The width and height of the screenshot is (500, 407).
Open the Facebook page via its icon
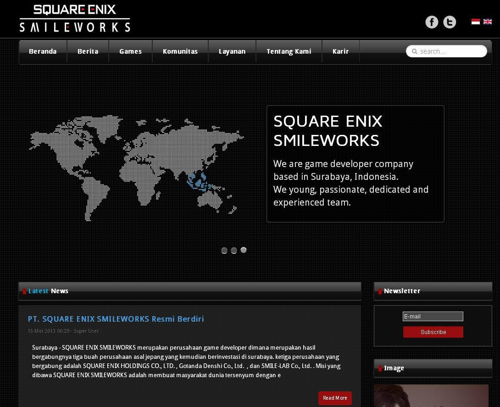[432, 22]
